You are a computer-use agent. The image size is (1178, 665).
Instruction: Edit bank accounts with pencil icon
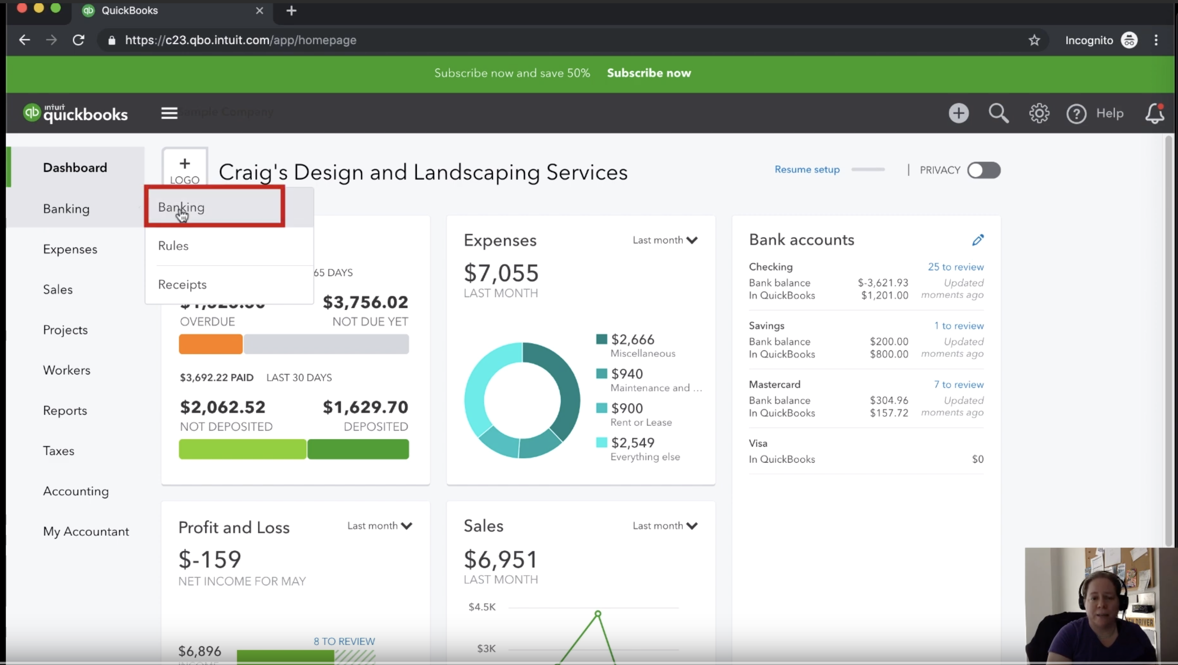[x=978, y=240]
